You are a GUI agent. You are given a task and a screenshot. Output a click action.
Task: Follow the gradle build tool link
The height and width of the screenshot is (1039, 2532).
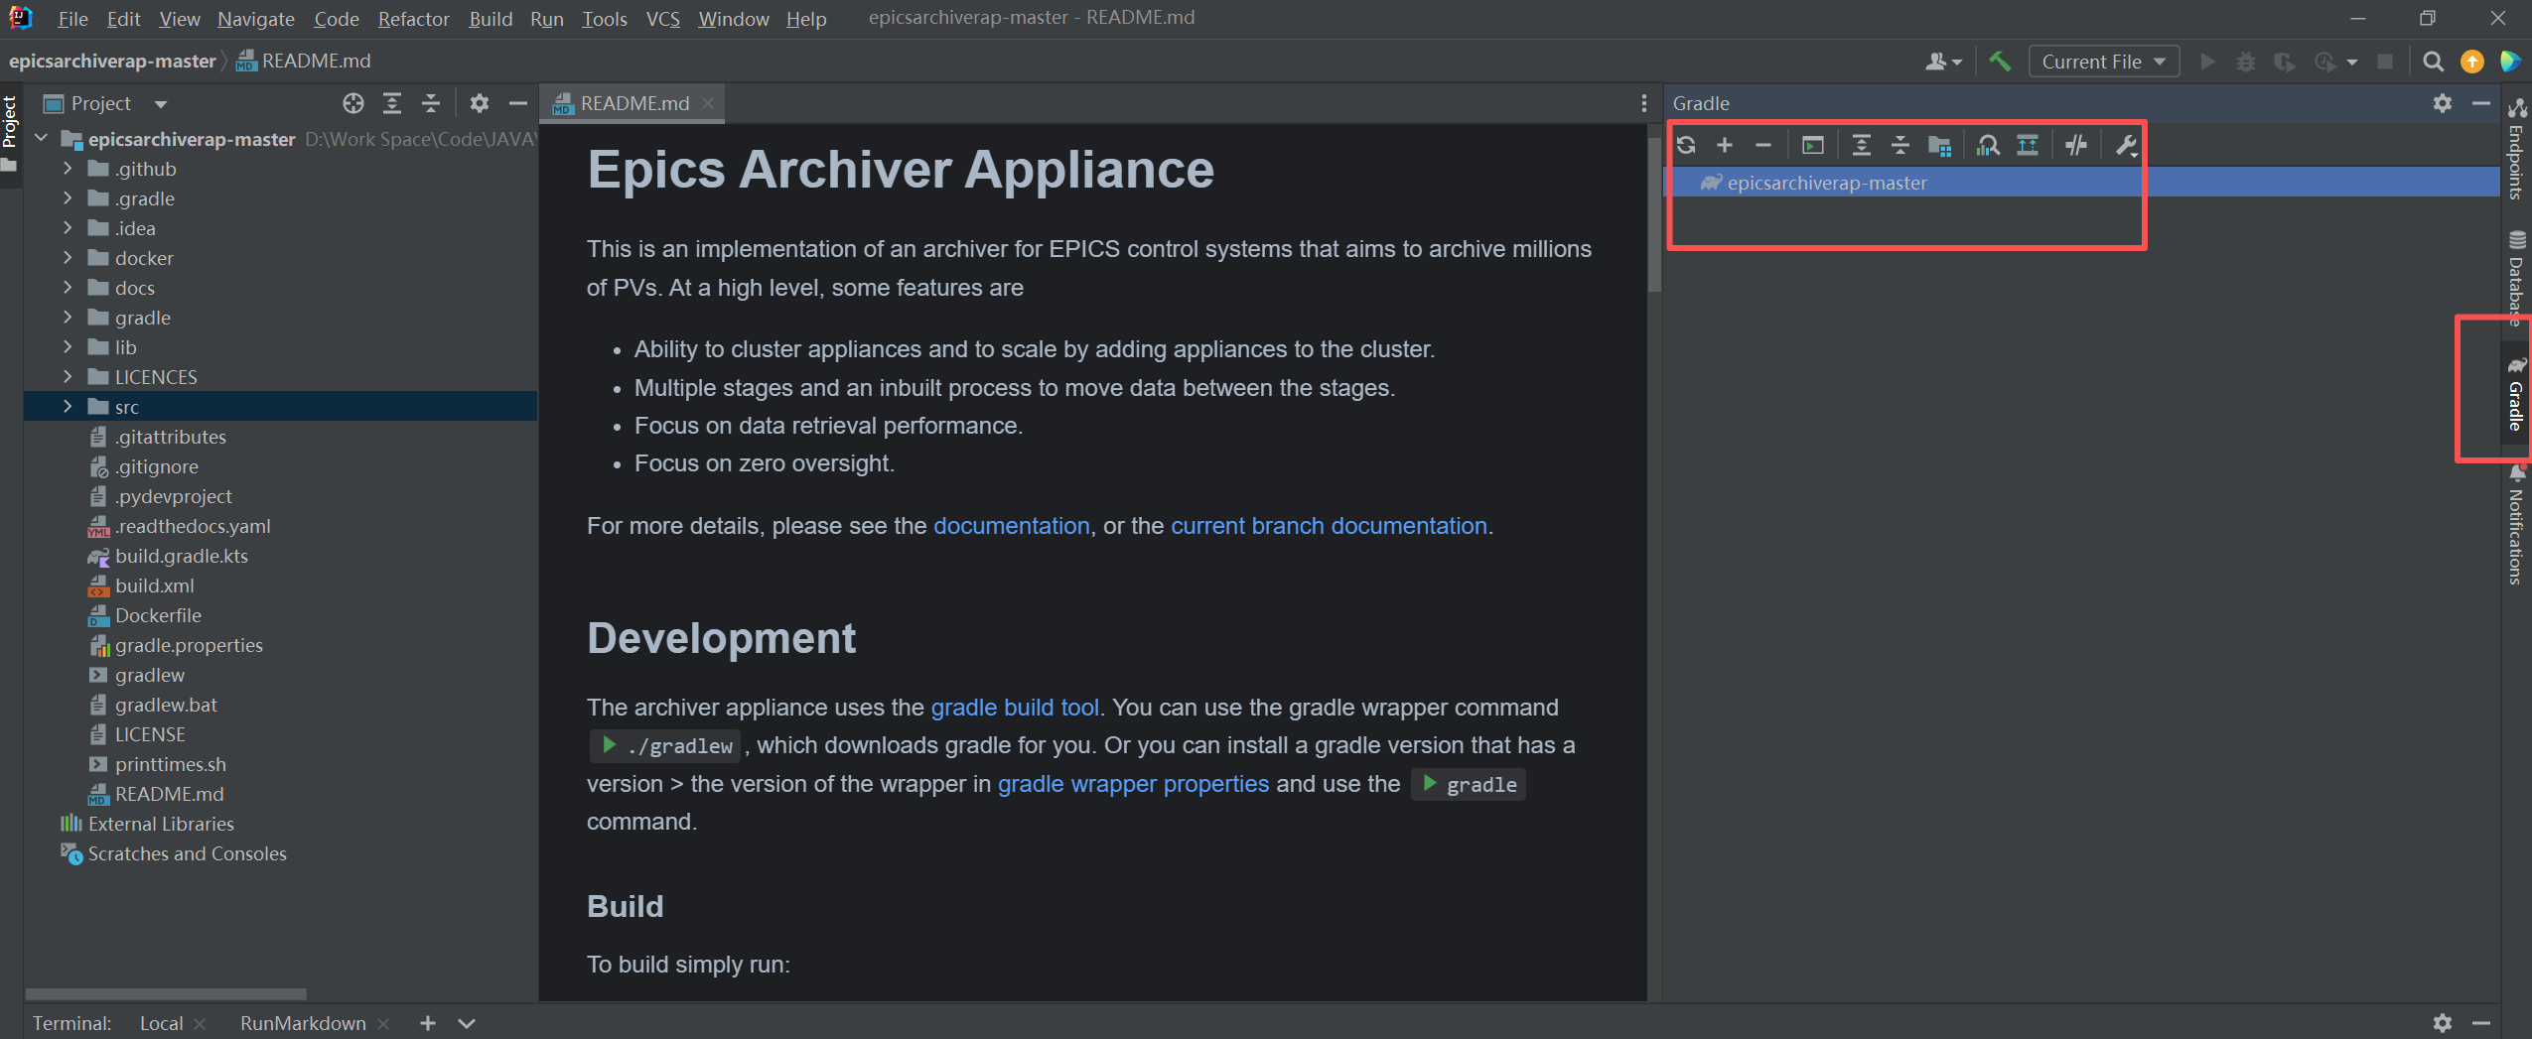pyautogui.click(x=1015, y=708)
